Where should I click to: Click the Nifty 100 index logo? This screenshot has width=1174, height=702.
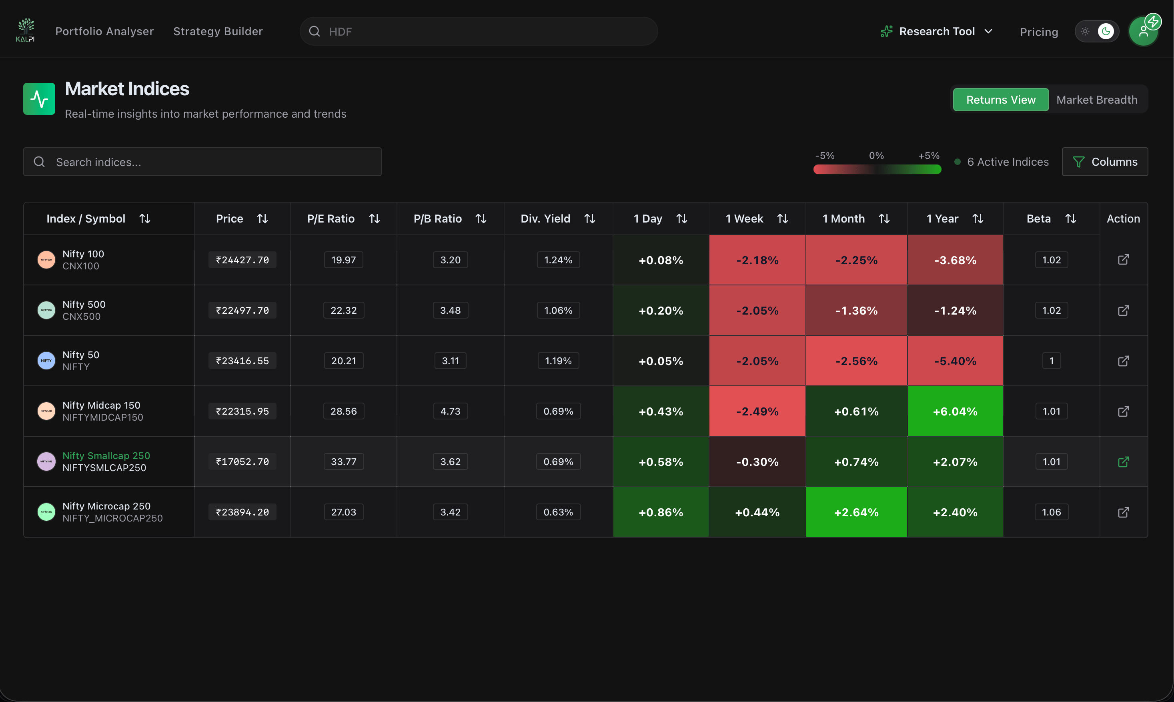pyautogui.click(x=46, y=260)
